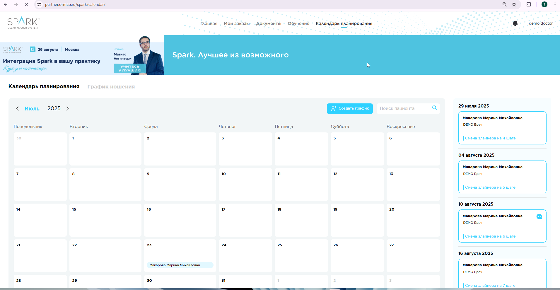Click browser back arrow
Image resolution: width=560 pixels, height=290 pixels.
point(6,4)
